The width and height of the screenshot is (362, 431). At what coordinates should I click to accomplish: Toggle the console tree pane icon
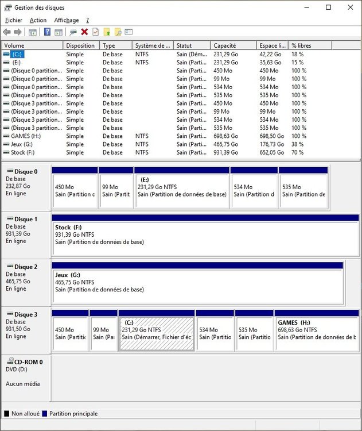point(33,32)
